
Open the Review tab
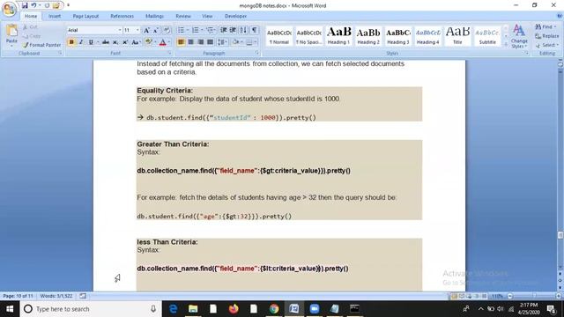183,16
